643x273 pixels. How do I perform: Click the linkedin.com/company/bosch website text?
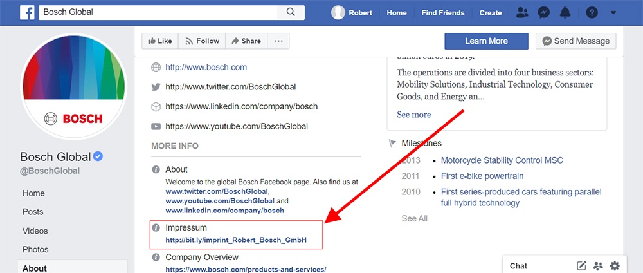[x=242, y=107]
